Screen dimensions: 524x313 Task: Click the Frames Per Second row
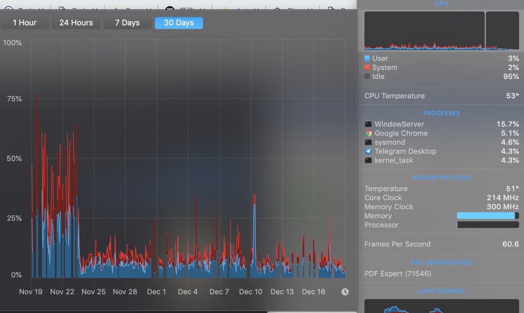coord(441,244)
